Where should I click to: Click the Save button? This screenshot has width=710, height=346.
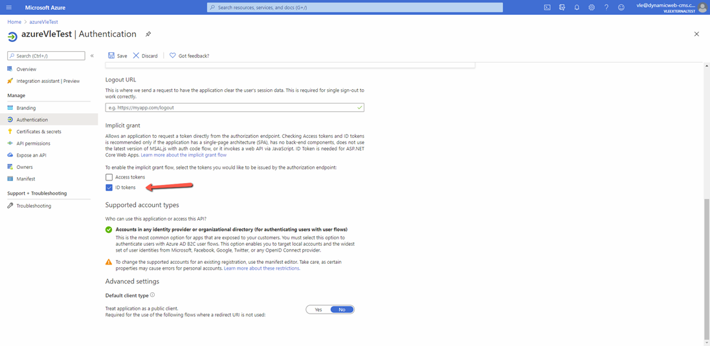click(118, 56)
